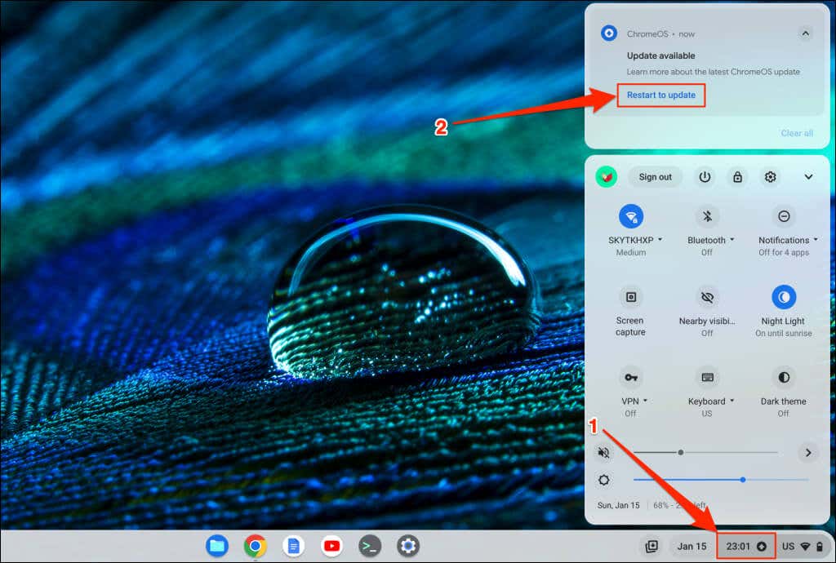
Task: Click the battery icon in the shelf
Action: pos(820,547)
